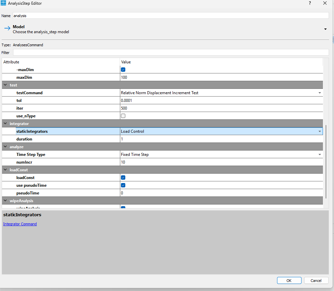This screenshot has height=291, width=334.
Task: Toggle the -maxDim checkbox
Action: [123, 69]
